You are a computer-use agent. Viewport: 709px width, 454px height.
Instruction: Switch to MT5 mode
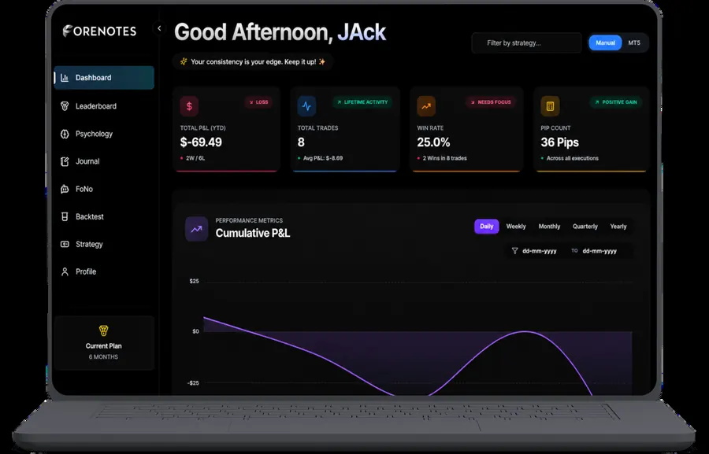click(x=634, y=43)
